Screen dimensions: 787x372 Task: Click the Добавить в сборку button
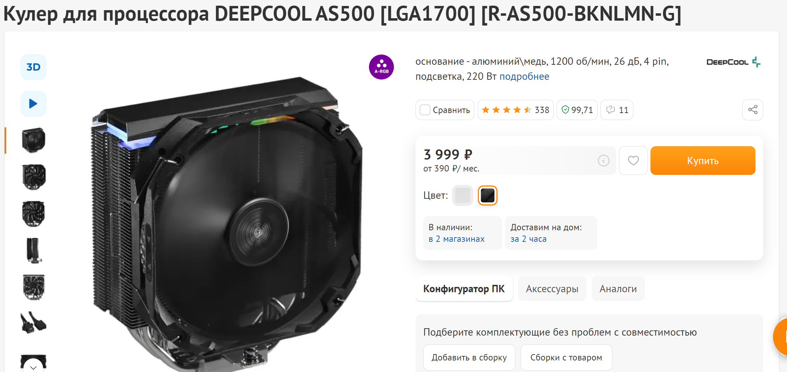(x=469, y=357)
